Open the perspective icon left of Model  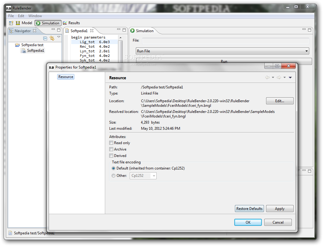click(x=11, y=23)
